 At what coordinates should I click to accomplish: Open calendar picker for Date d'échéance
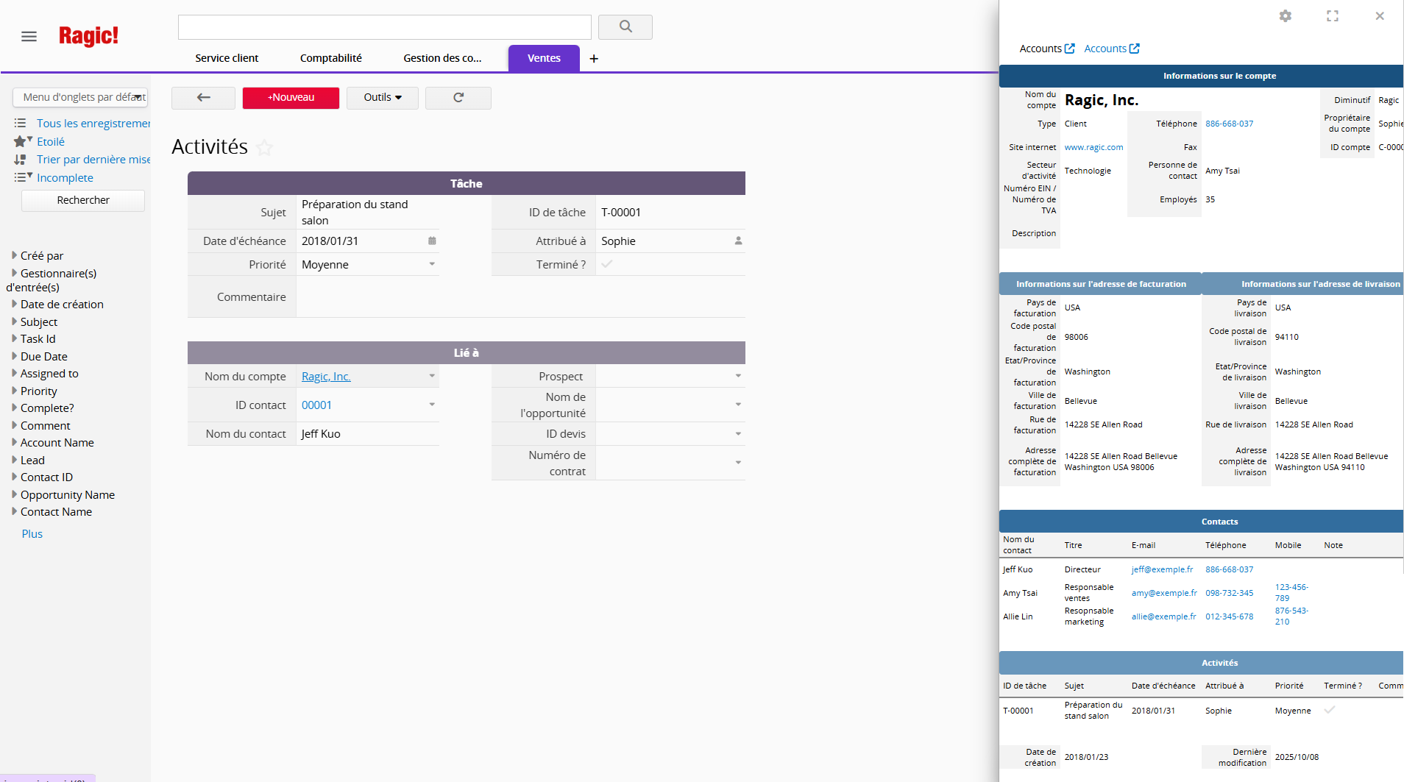click(x=432, y=241)
